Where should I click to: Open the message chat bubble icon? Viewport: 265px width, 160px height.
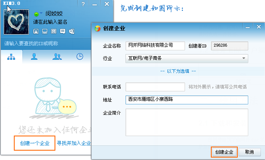click(x=63, y=31)
